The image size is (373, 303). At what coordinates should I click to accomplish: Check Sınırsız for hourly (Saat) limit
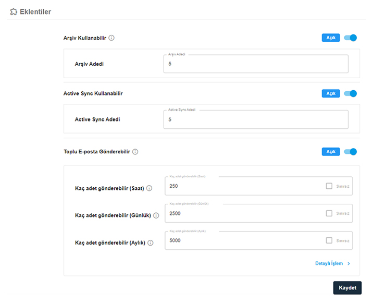(x=329, y=186)
